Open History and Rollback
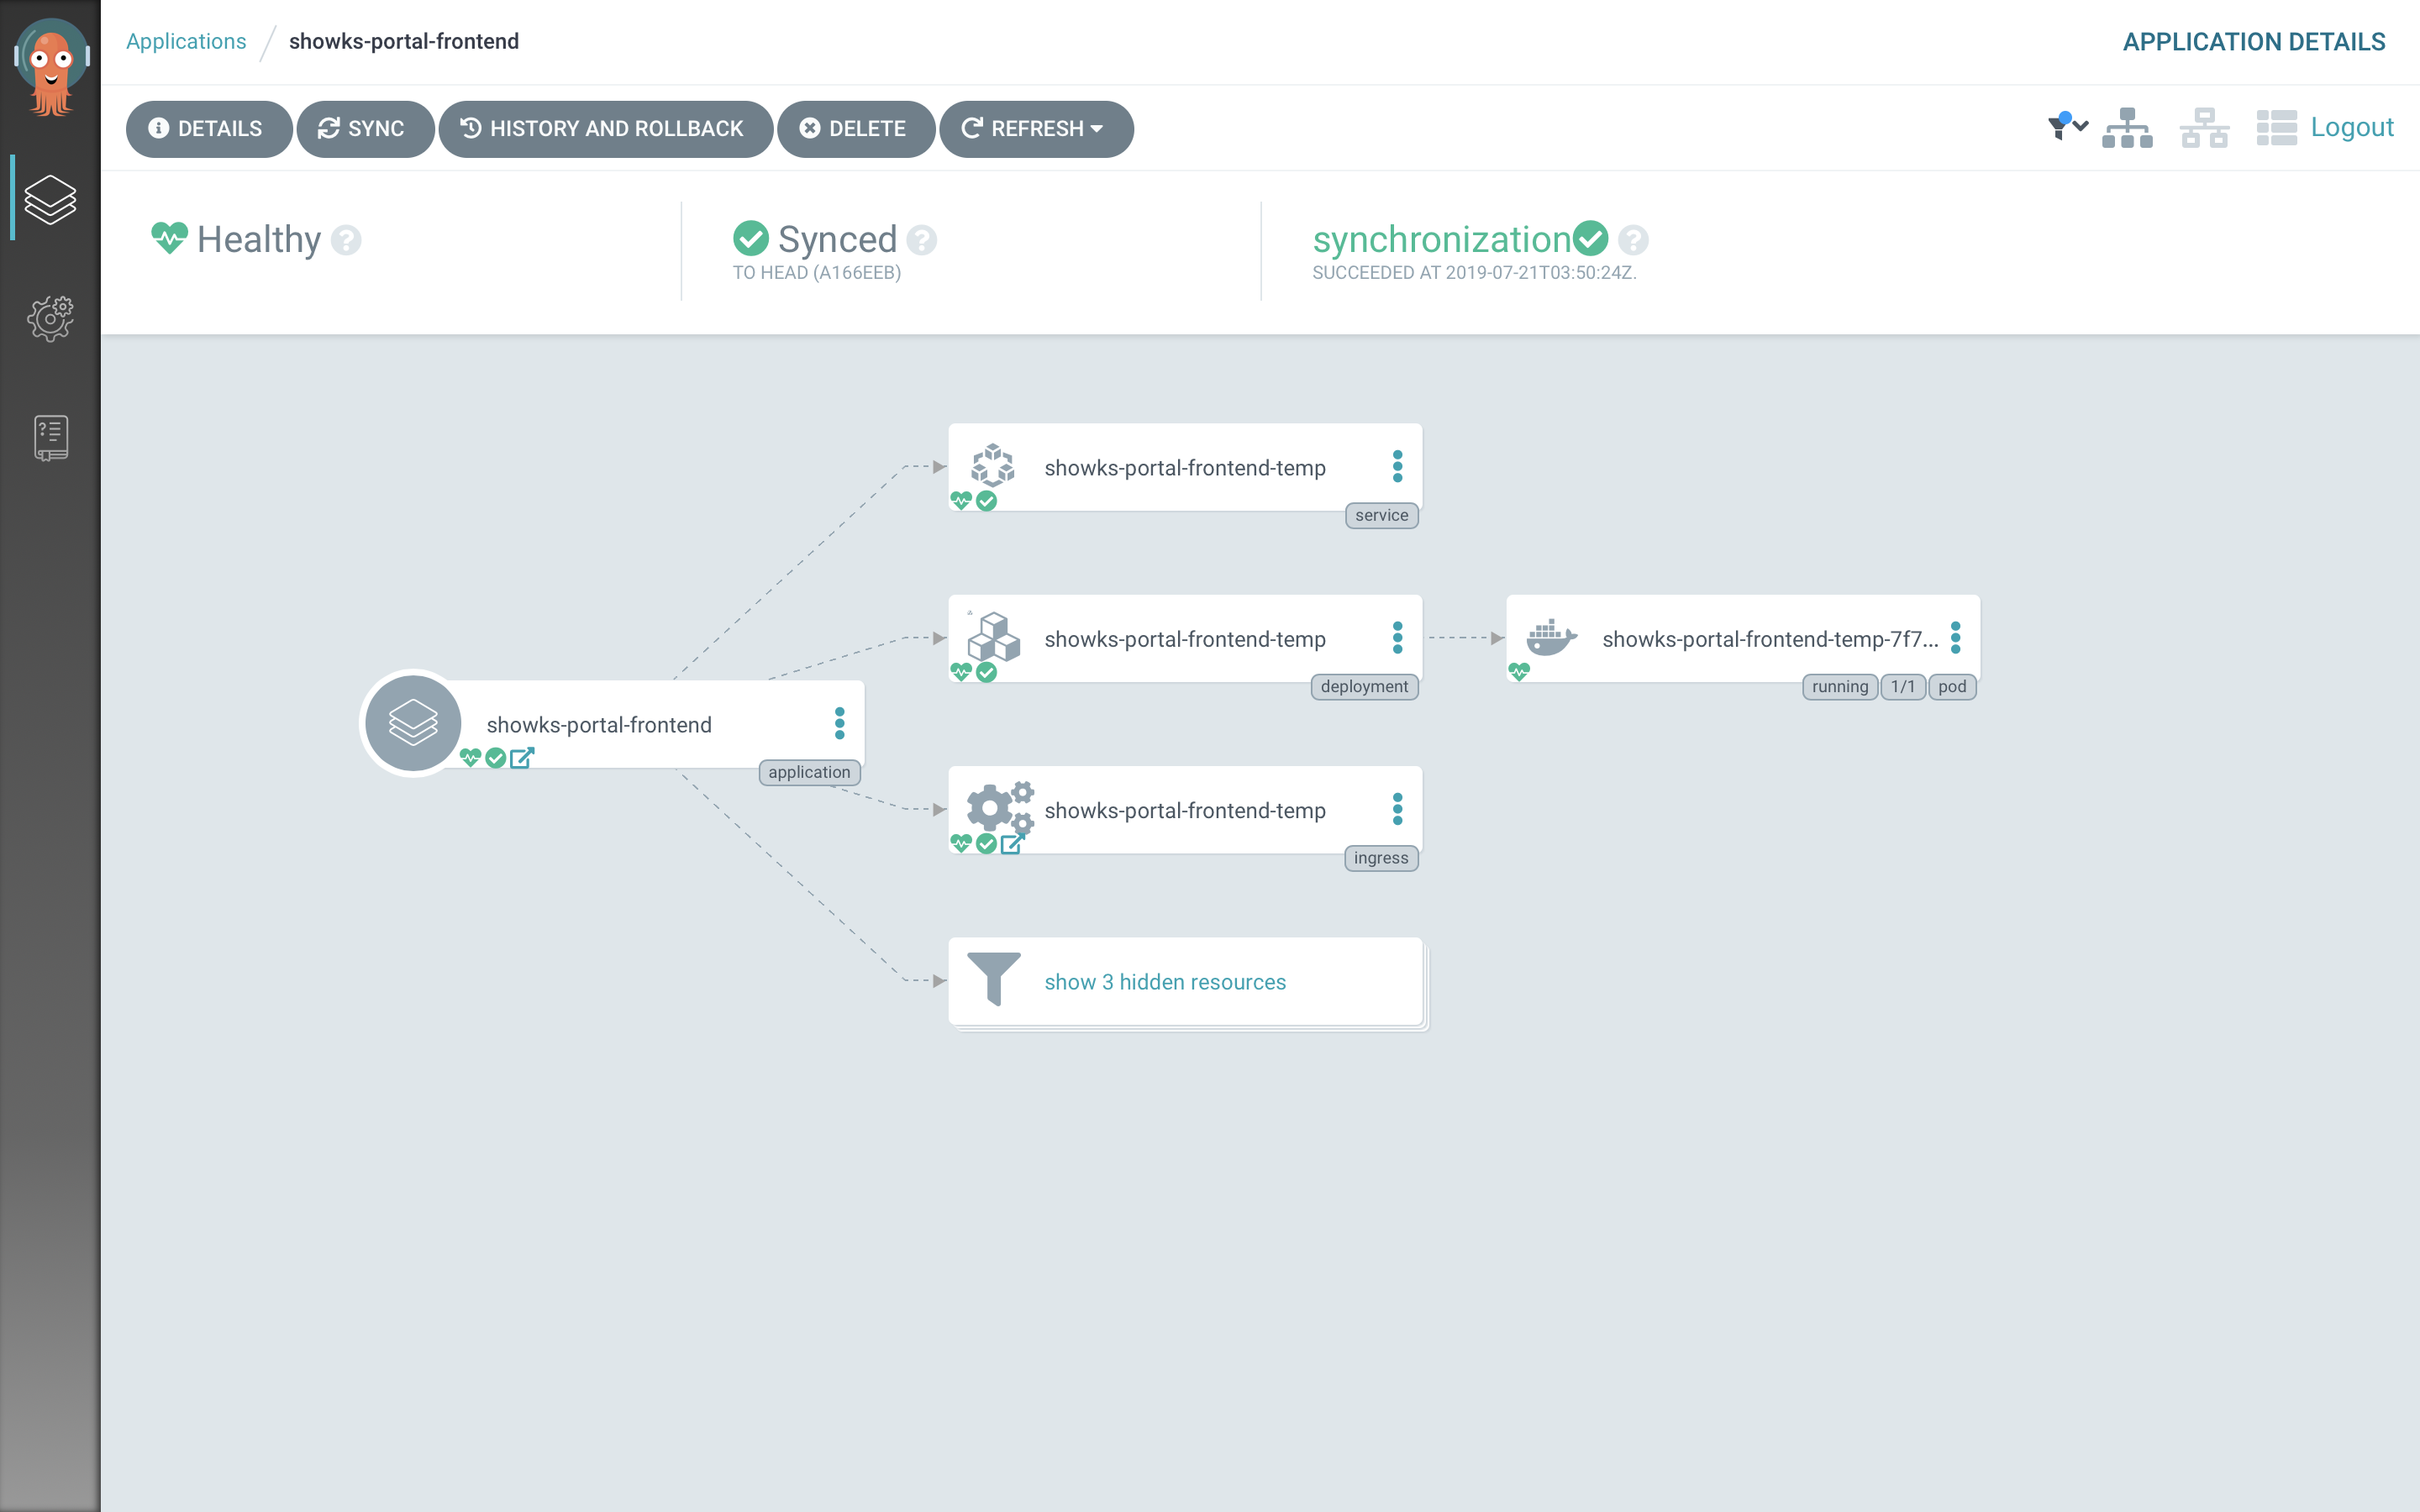Screen dimensions: 2420x1512 [605, 129]
